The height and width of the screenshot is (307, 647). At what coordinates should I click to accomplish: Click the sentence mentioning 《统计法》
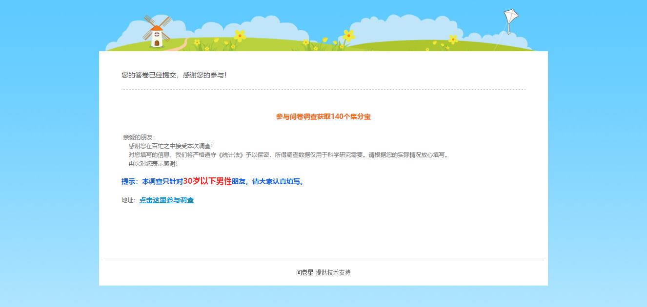288,155
